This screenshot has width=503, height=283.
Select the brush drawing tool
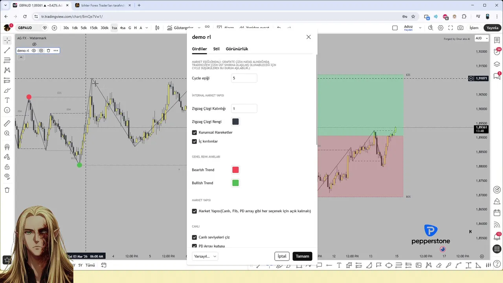[x=7, y=90]
